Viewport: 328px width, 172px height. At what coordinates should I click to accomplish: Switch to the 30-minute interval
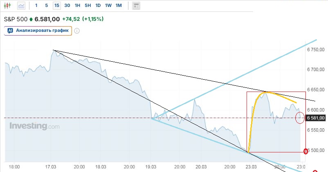point(67,6)
